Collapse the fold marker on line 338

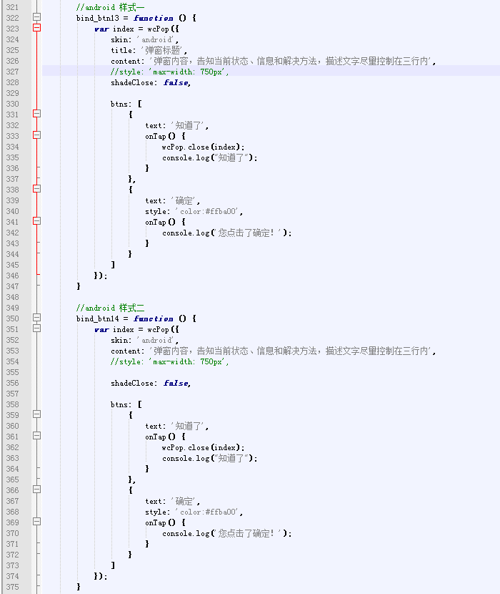point(36,189)
